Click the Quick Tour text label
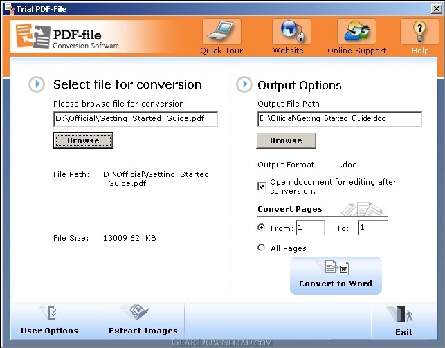The image size is (445, 348). [x=221, y=51]
